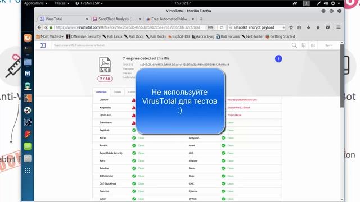
Task: Open the Files folder icon in dock
Action: point(28,62)
